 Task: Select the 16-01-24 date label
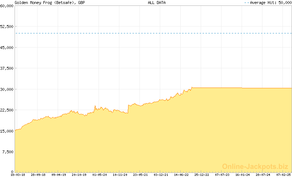[242, 175]
